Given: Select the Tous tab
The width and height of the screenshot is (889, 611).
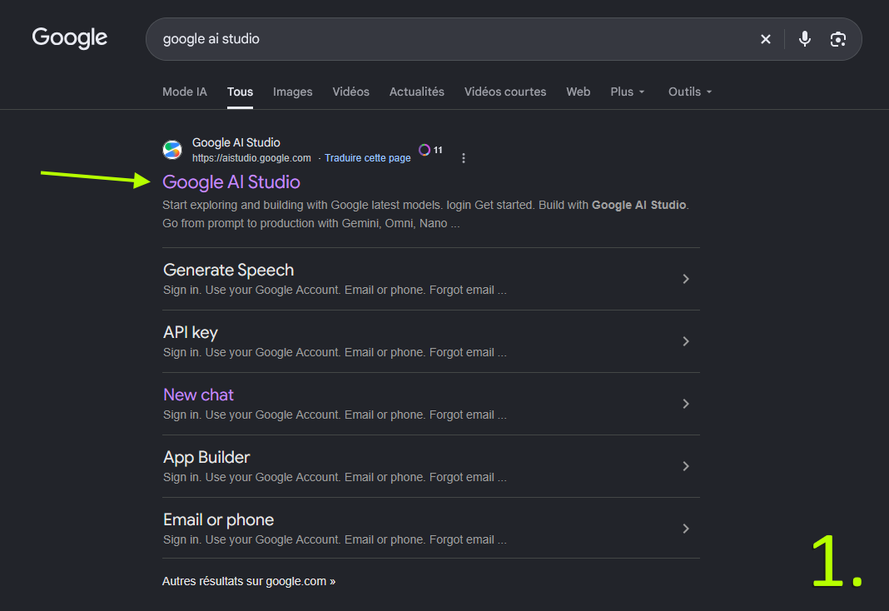Looking at the screenshot, I should click(240, 92).
